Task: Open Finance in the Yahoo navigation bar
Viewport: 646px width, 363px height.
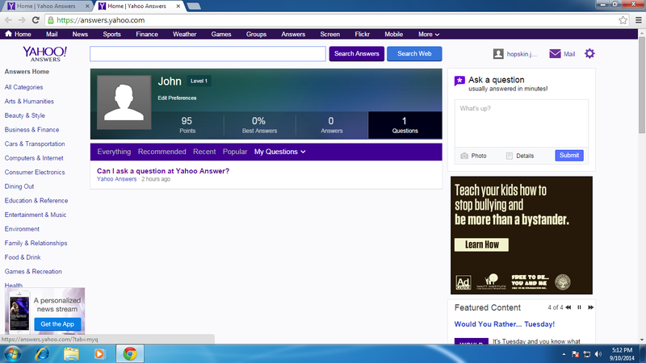Action: point(147,34)
